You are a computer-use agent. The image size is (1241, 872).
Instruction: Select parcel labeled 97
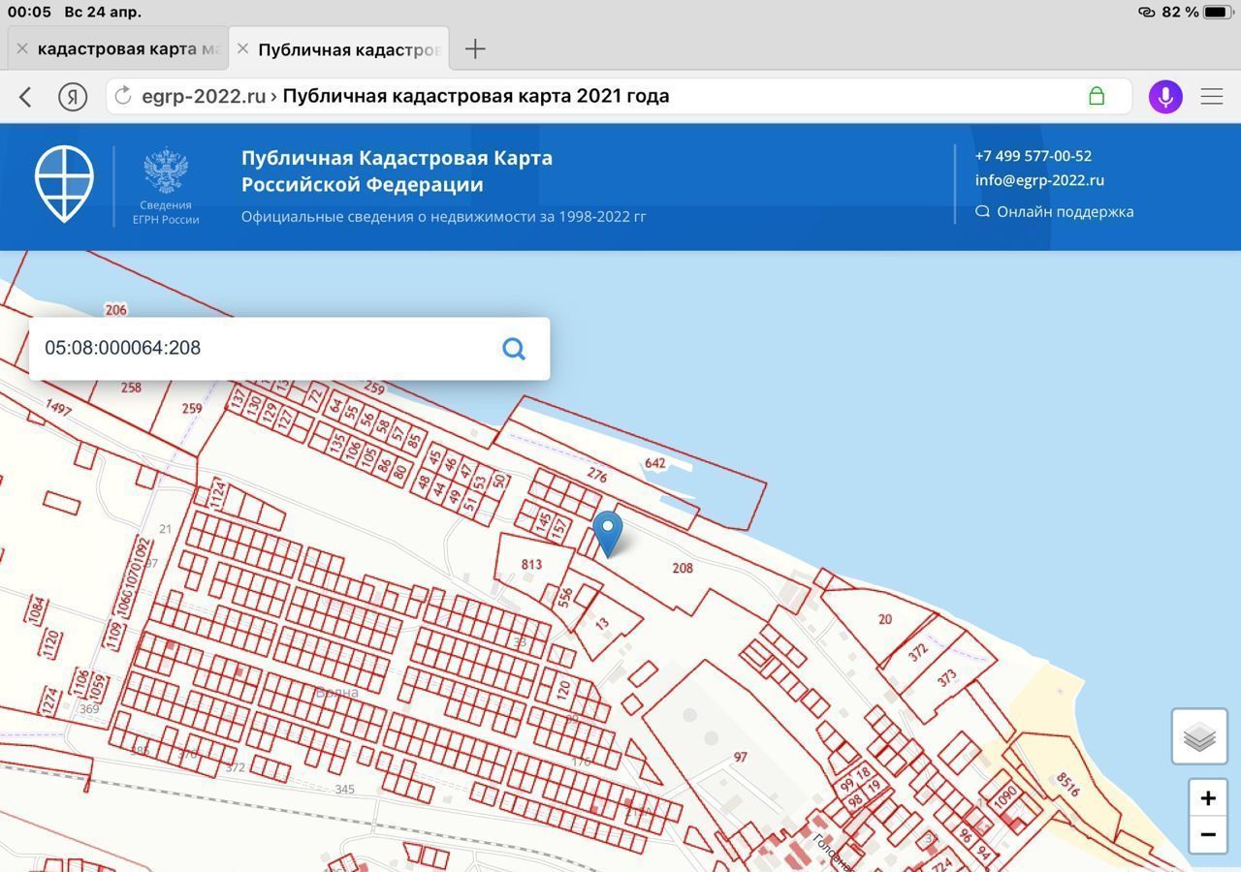click(741, 757)
